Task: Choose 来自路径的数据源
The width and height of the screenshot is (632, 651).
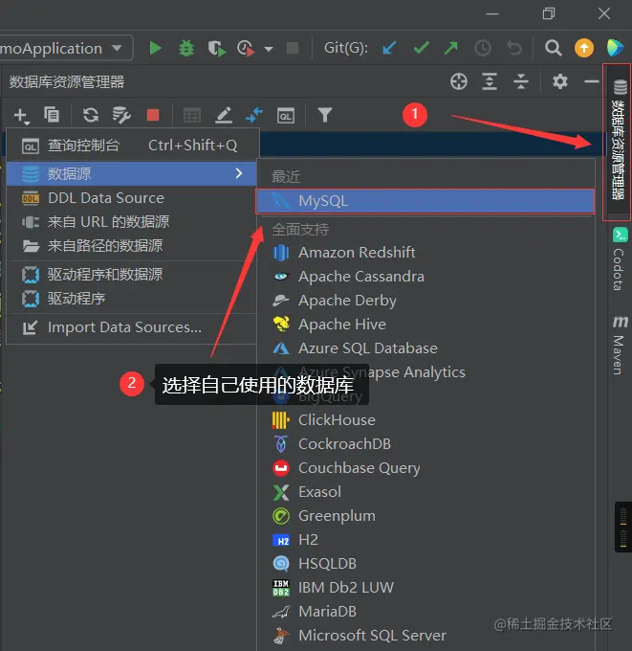Action: tap(132, 246)
